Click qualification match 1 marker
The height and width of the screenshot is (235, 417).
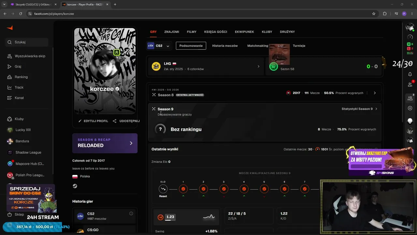tap(183, 189)
